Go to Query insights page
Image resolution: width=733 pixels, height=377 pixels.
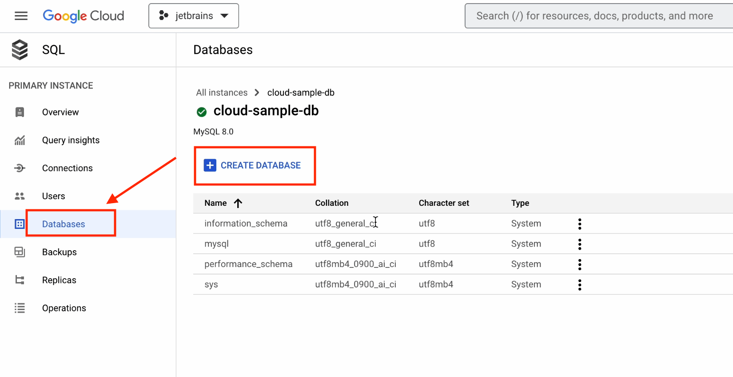(71, 140)
